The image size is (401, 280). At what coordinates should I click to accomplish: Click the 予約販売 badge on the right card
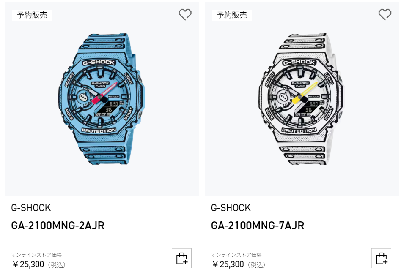tap(230, 15)
